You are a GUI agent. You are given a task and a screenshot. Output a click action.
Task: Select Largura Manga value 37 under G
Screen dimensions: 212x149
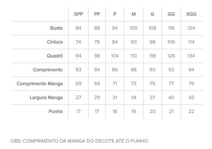point(152,97)
